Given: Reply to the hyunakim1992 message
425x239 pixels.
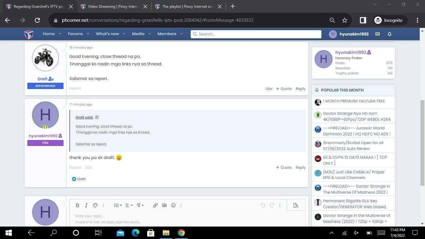Looking at the screenshot, I should click(301, 167).
